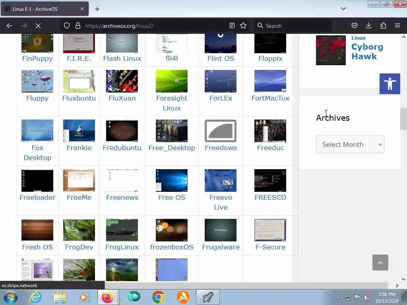Open the downloads panel

click(x=368, y=25)
